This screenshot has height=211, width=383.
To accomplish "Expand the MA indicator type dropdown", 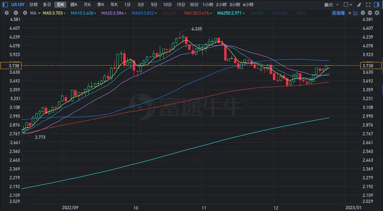I will pyautogui.click(x=35, y=13).
